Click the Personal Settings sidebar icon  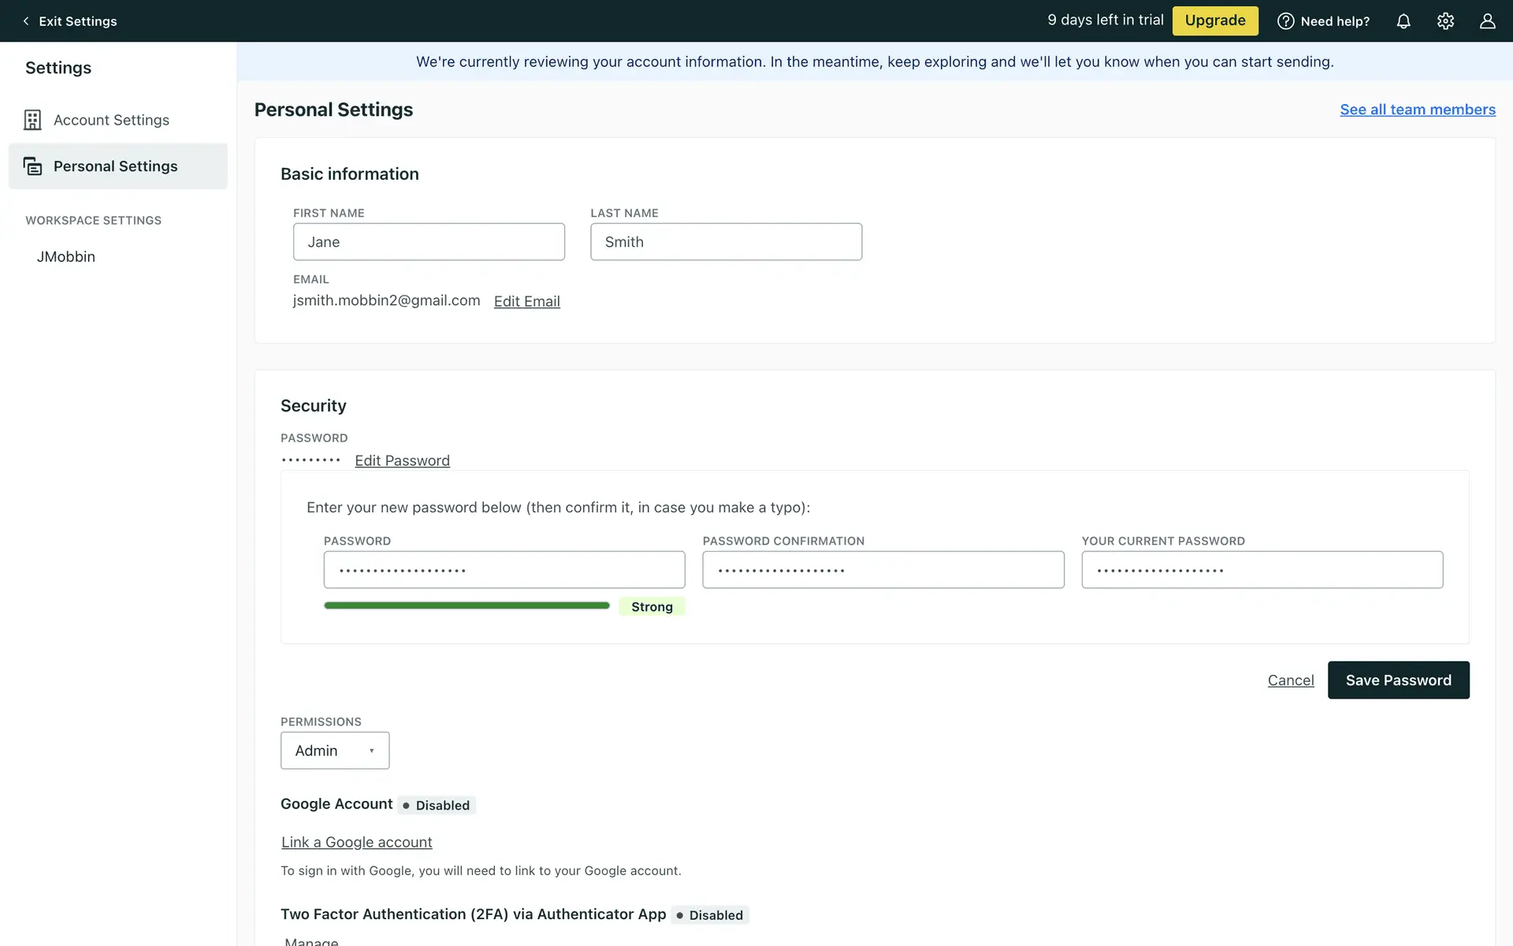[32, 166]
